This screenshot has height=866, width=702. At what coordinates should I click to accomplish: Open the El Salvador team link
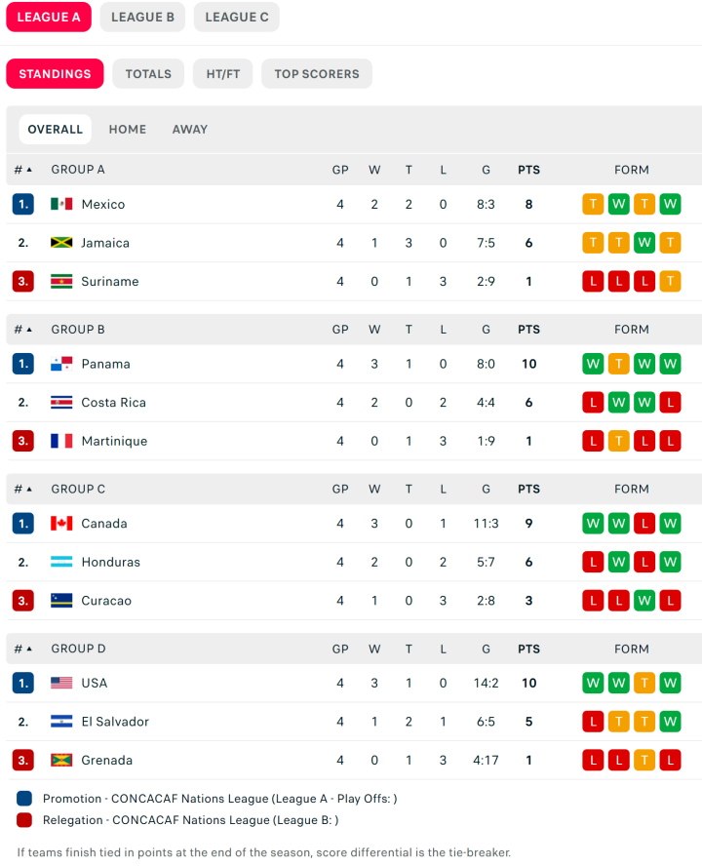click(115, 722)
